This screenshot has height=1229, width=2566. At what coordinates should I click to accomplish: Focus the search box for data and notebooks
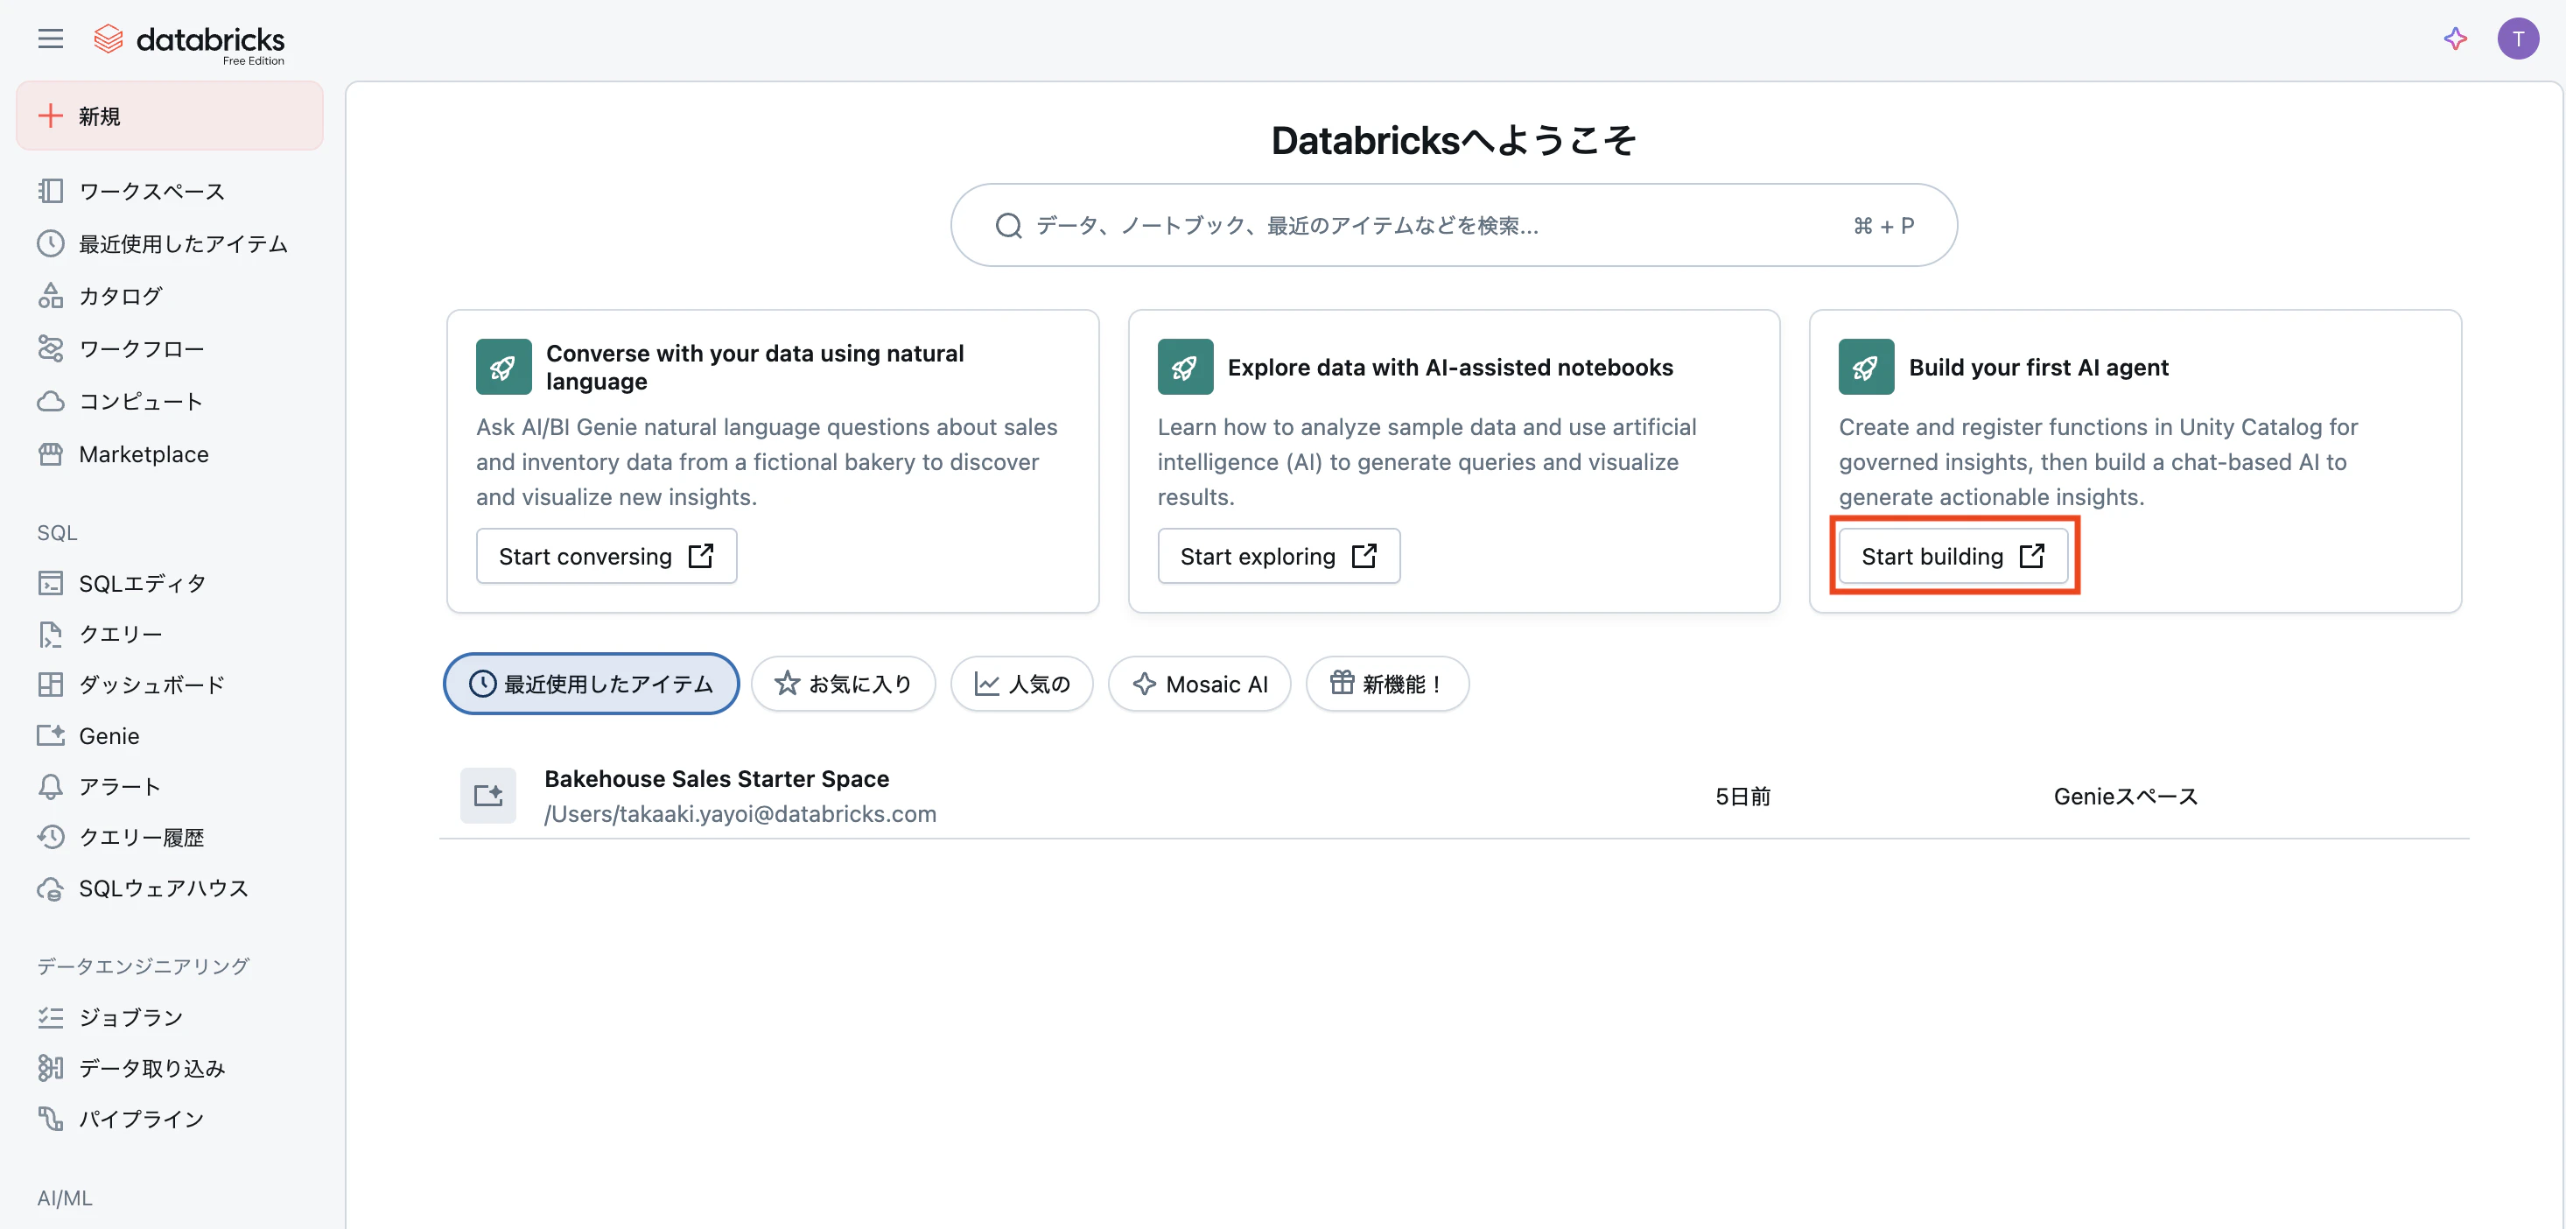(x=1454, y=225)
